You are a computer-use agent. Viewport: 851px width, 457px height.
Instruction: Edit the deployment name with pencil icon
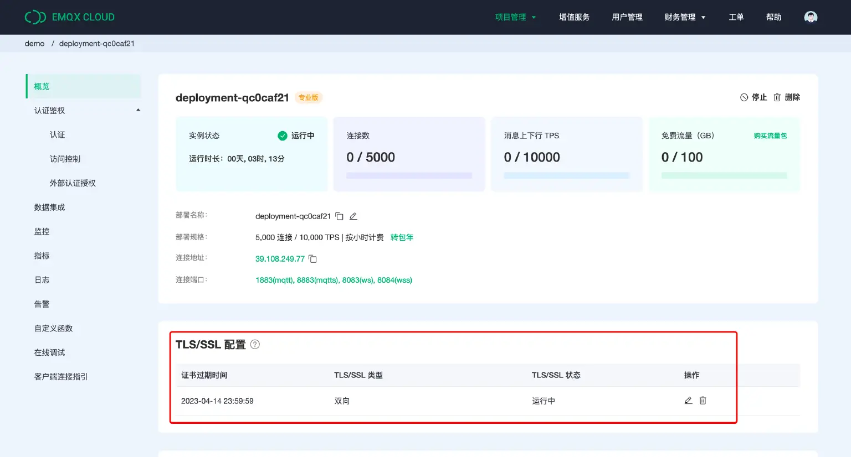pyautogui.click(x=353, y=216)
